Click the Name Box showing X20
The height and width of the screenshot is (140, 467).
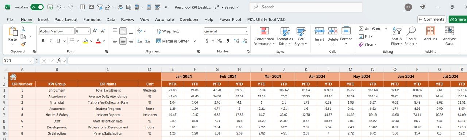18,61
